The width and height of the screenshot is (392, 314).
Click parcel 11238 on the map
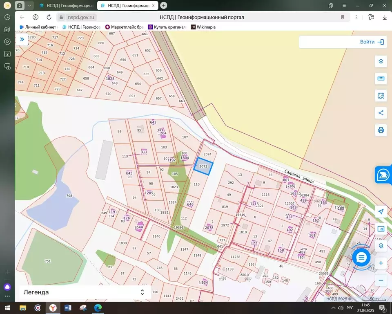point(235,257)
